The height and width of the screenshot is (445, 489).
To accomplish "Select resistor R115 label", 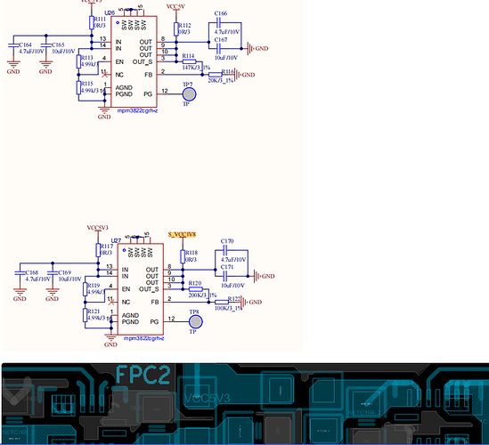I will 87,84.
